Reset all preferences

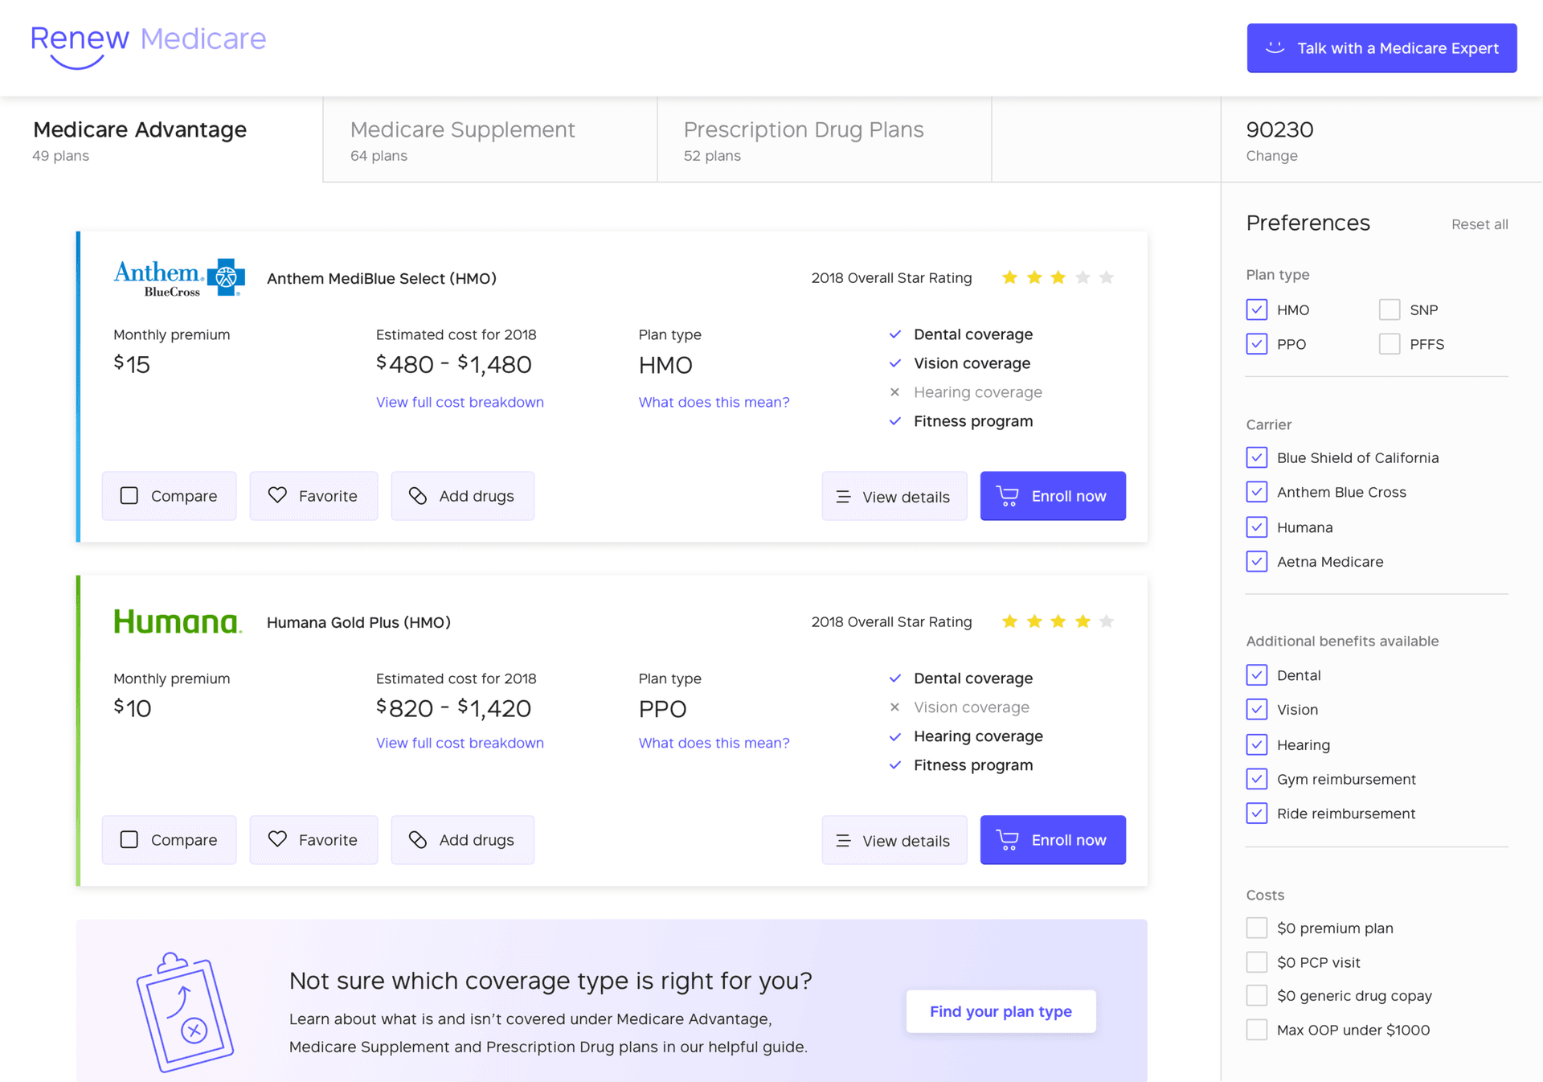click(x=1480, y=224)
